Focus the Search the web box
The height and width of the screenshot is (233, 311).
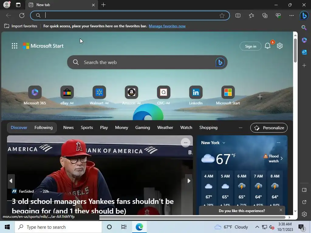pyautogui.click(x=147, y=62)
